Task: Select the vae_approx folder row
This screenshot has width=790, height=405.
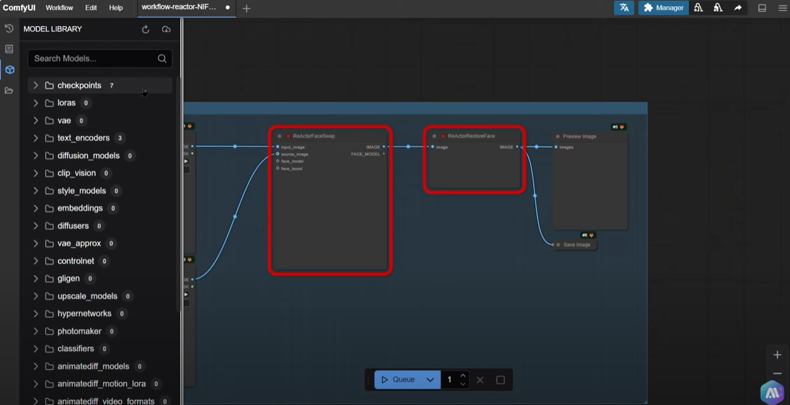Action: pyautogui.click(x=100, y=243)
